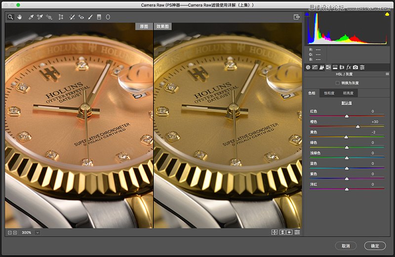Select the Graduated Filter tool
The height and width of the screenshot is (257, 395).
(x=99, y=17)
